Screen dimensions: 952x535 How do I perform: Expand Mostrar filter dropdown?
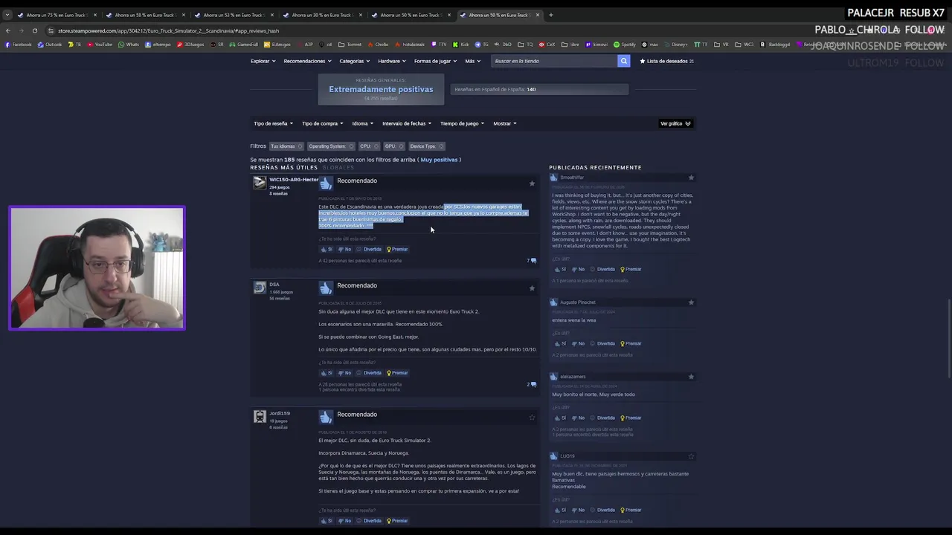pos(504,123)
